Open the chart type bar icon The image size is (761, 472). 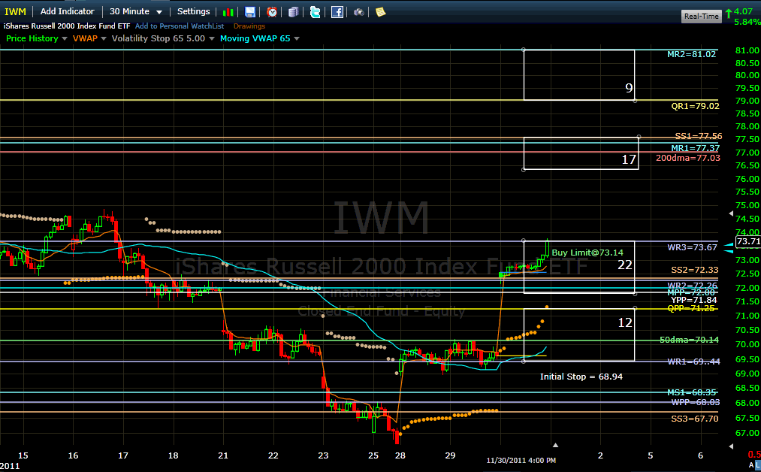coord(228,12)
